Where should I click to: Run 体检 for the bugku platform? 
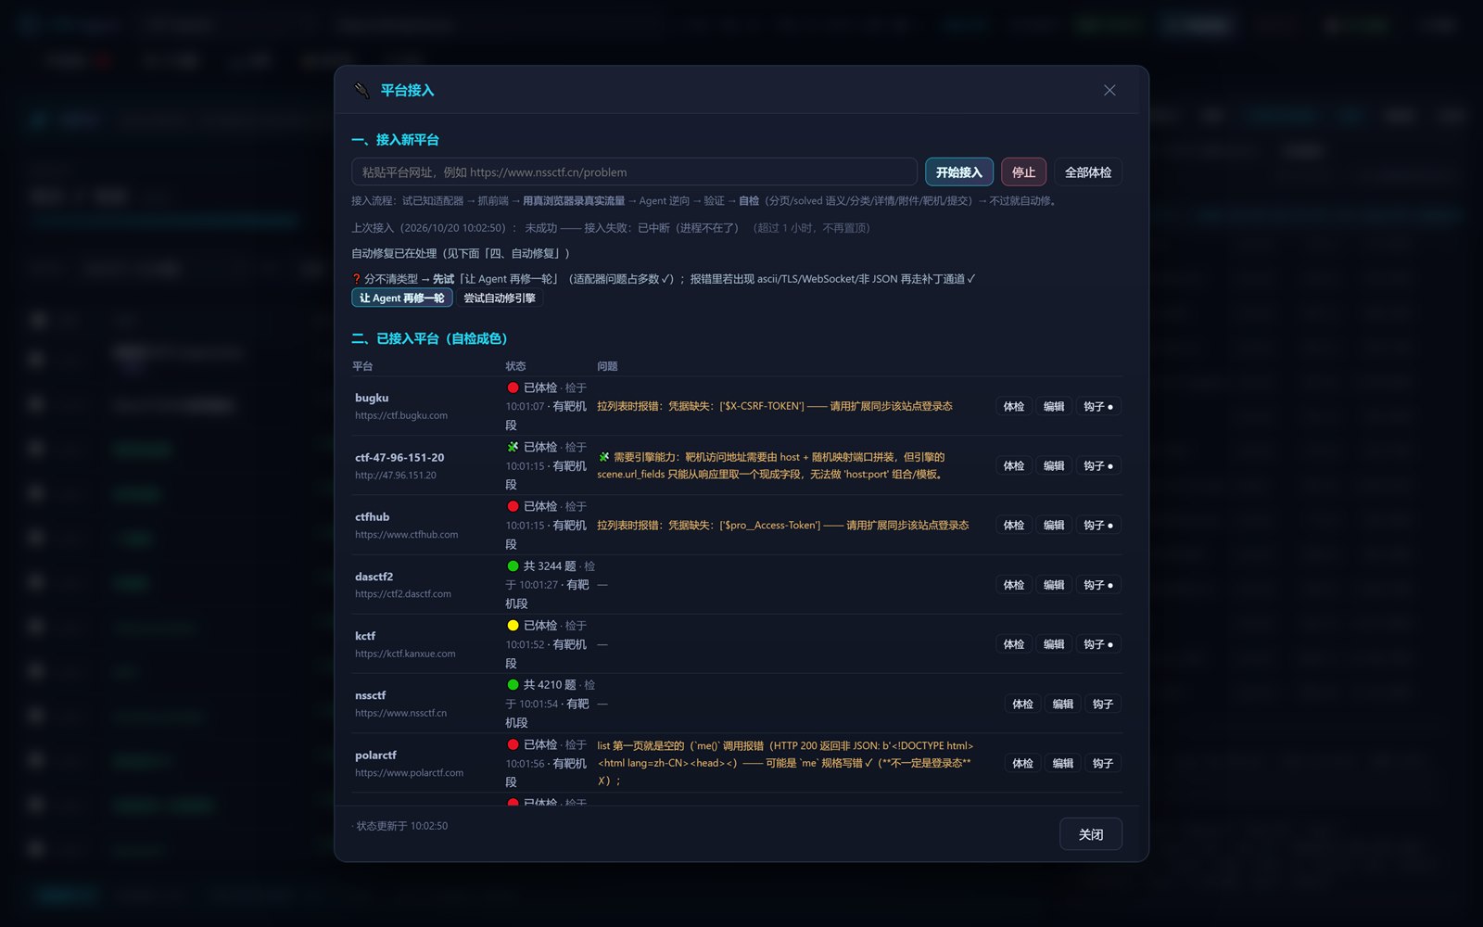tap(1014, 406)
